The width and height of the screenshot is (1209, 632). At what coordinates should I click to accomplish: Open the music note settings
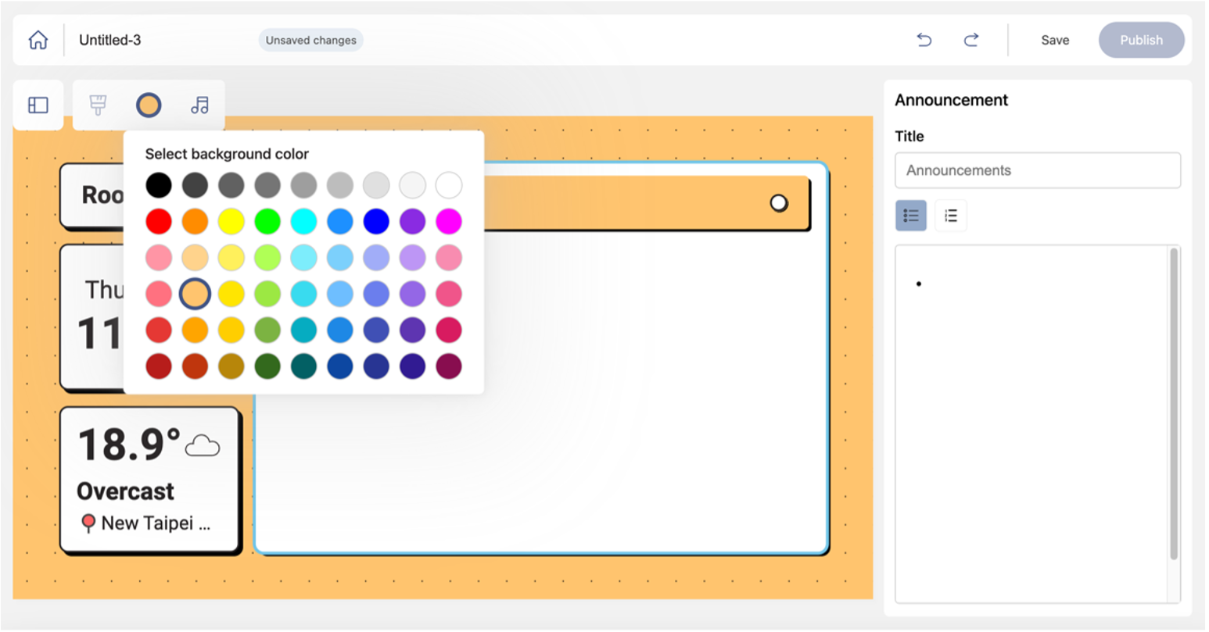199,105
